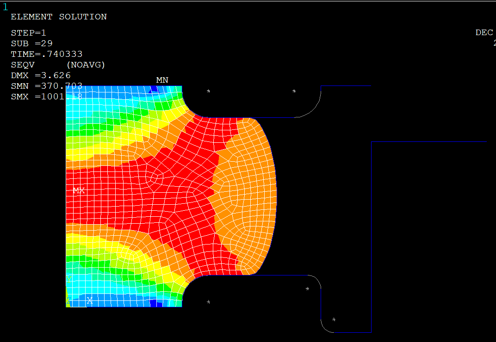Click the SUB =29 substep text
Screen dimensions: 496x342
coord(31,43)
